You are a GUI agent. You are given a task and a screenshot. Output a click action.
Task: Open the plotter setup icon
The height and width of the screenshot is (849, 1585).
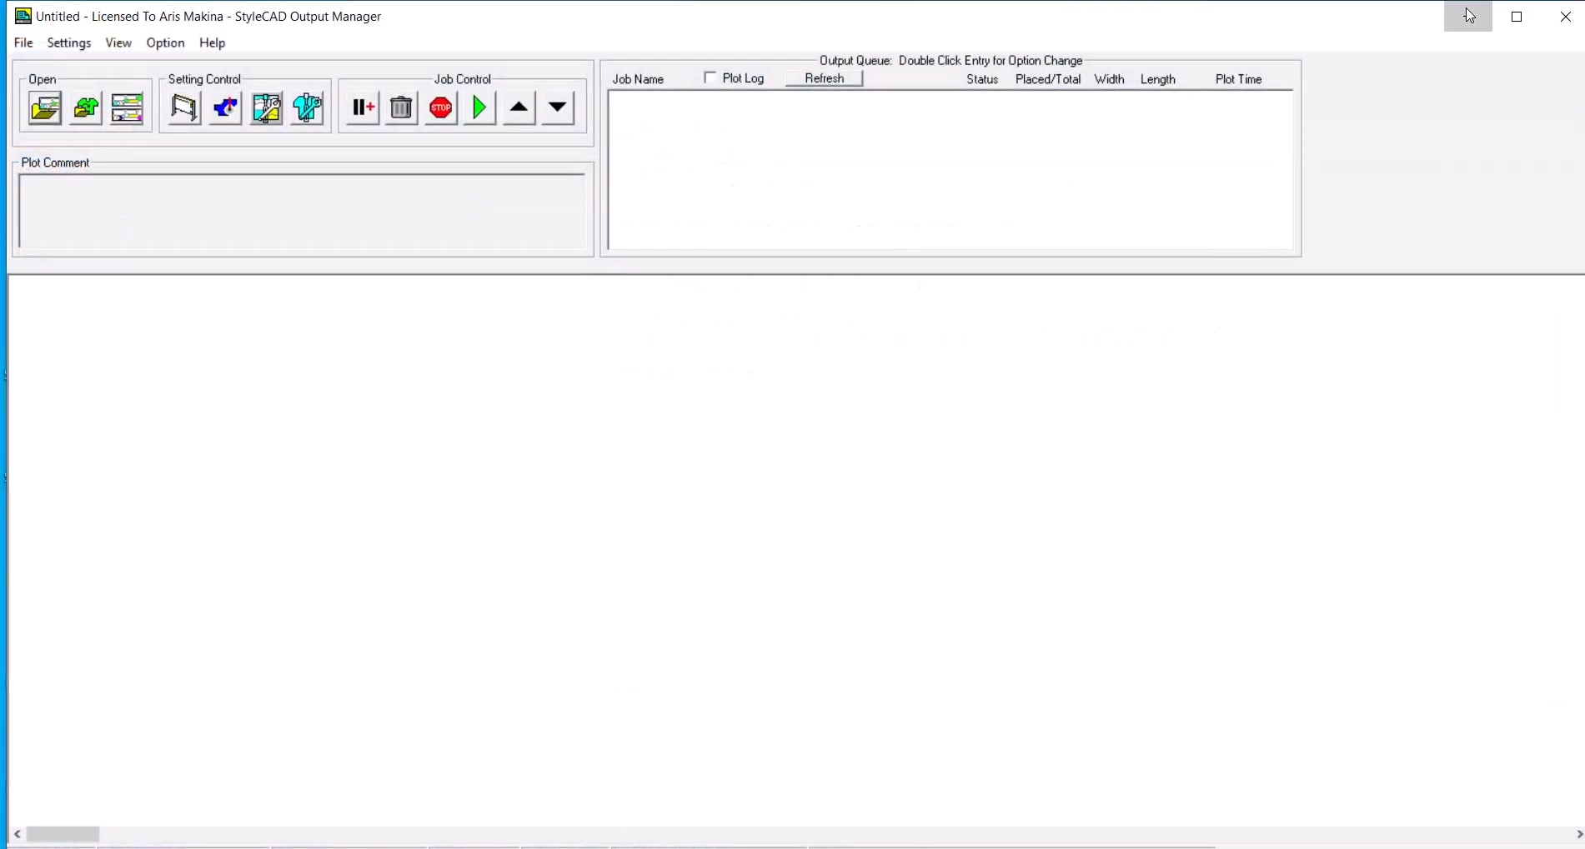click(184, 108)
